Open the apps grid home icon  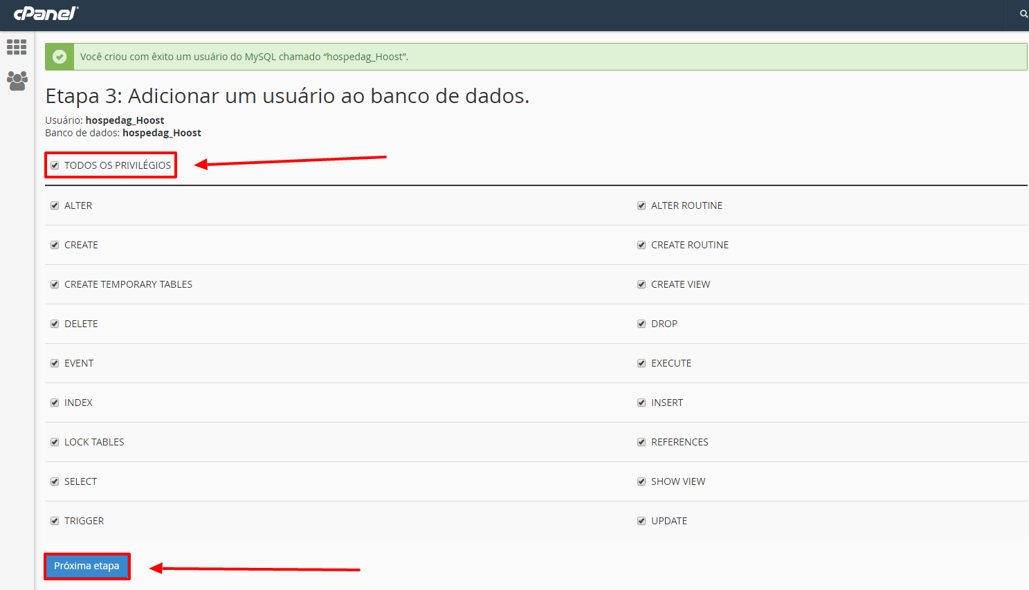(17, 47)
